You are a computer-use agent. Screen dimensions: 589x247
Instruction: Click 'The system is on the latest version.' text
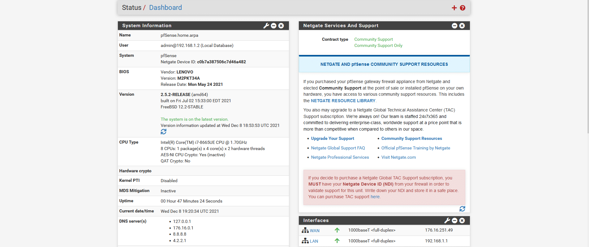coord(195,119)
